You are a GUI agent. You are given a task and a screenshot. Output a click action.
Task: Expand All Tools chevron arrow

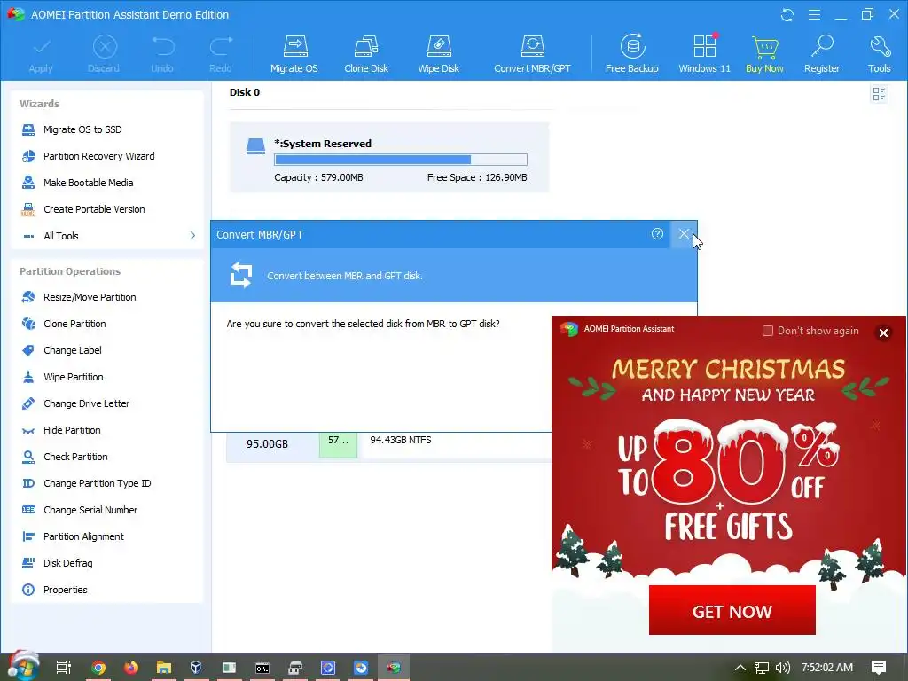192,235
